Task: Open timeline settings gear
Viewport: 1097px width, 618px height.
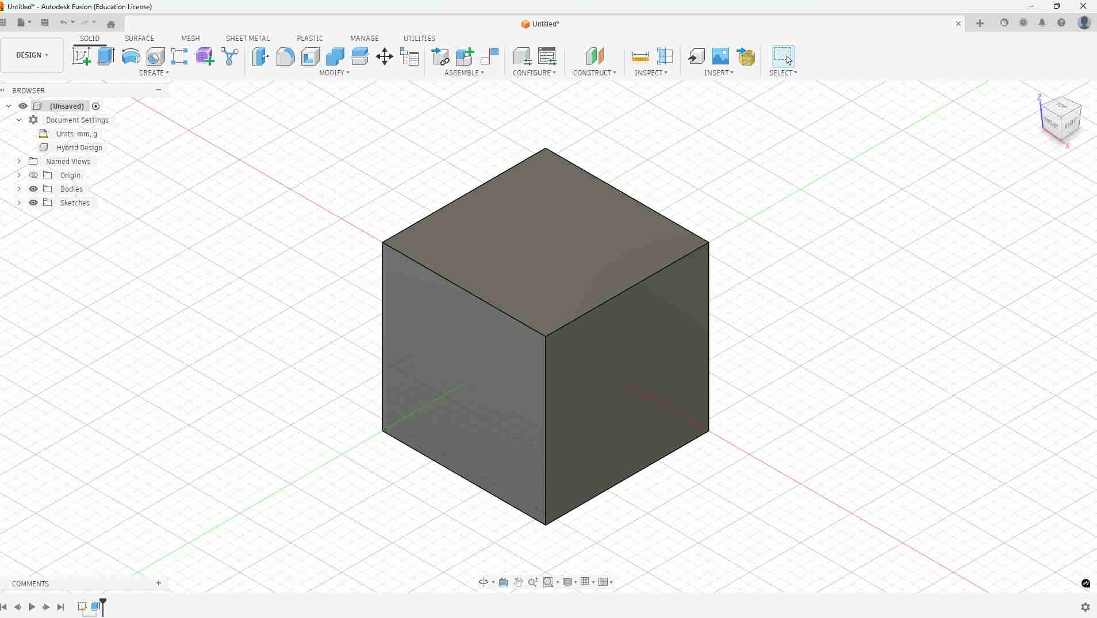Action: click(1086, 607)
